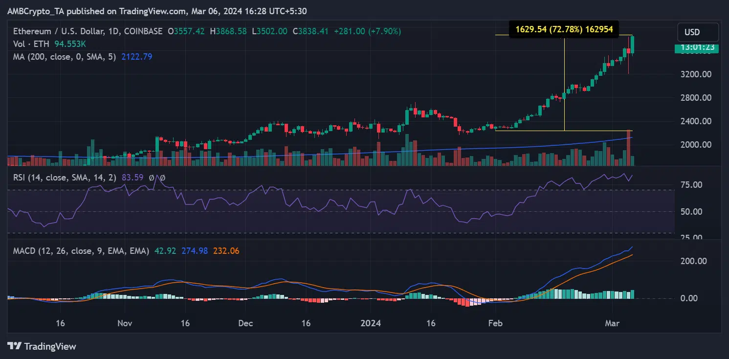This screenshot has height=359, width=729.
Task: Click the 2400.00 price axis label
Action: point(696,121)
